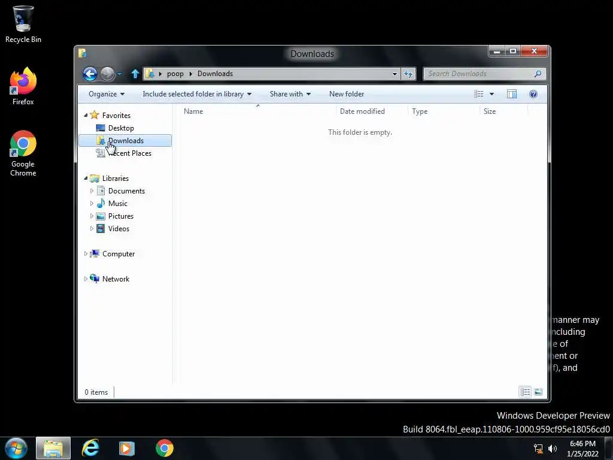This screenshot has width=613, height=460.
Task: Select the poop breadcrumb in address bar
Action: tap(175, 74)
